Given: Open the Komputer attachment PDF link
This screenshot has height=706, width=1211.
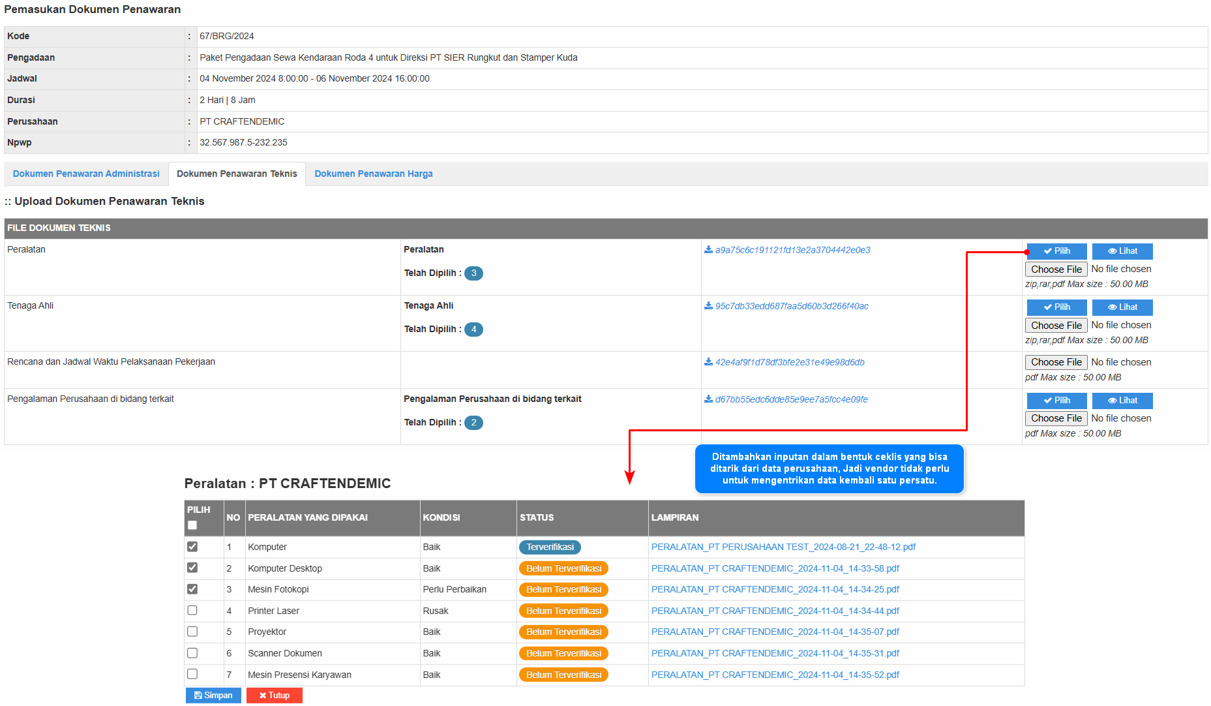Looking at the screenshot, I should (x=783, y=547).
